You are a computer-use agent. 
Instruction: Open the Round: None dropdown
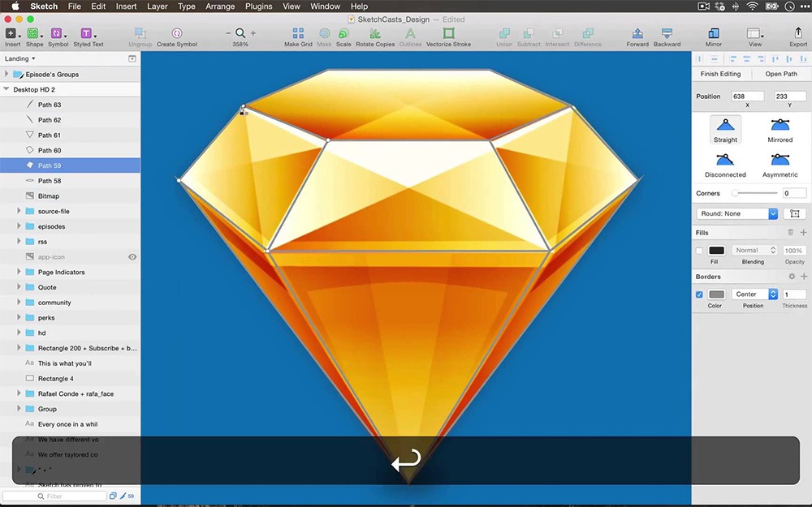737,213
